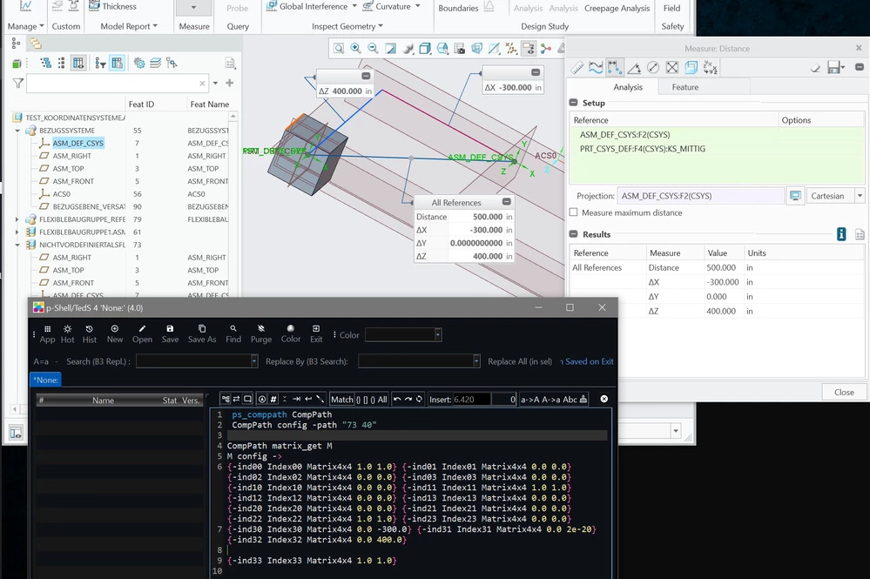This screenshot has width=870, height=579.
Task: Open the Inspect Geometry menu
Action: (x=347, y=26)
